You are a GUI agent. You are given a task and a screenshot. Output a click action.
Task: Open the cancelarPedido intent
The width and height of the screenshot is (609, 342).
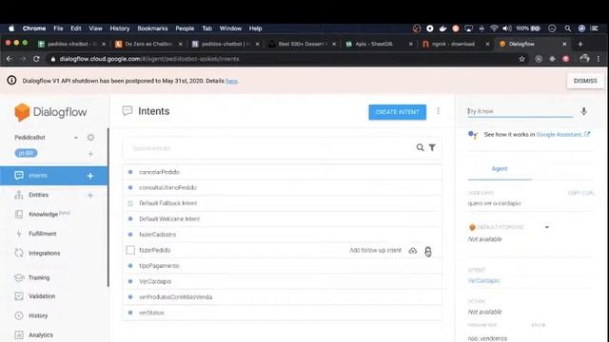click(x=159, y=172)
